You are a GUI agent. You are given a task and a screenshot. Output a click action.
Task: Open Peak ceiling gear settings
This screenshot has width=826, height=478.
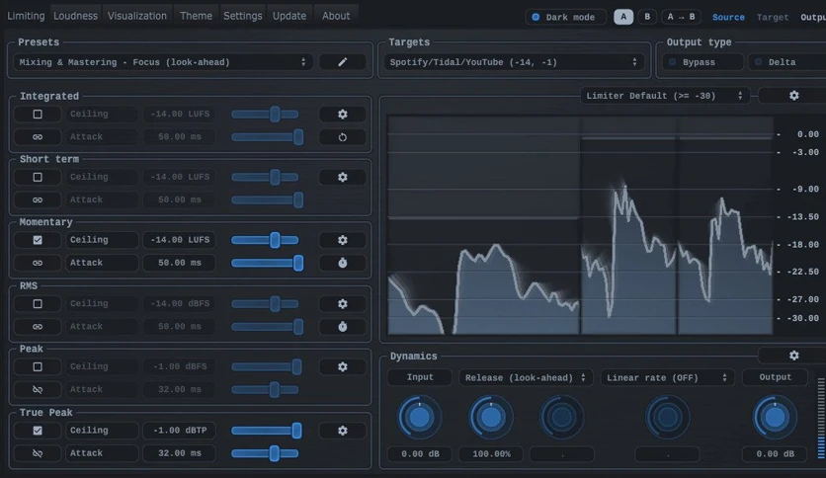[x=343, y=366]
